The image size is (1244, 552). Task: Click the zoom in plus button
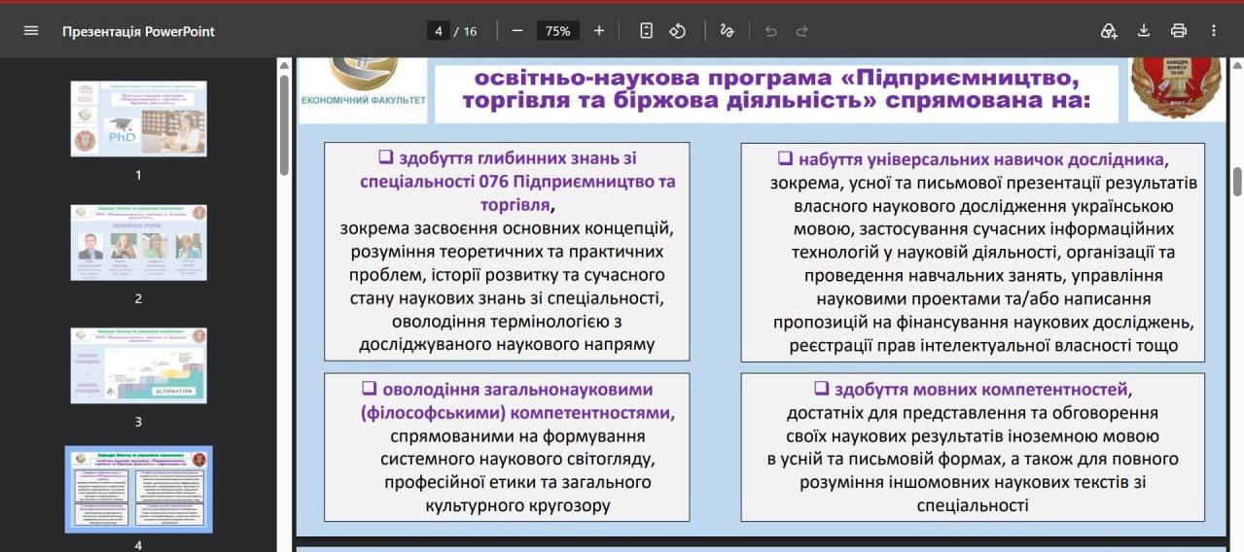(599, 31)
